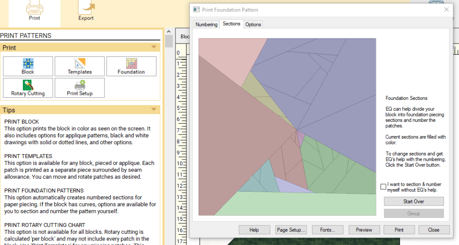Collapse the Tips panel section
This screenshot has width=459, height=245.
(x=154, y=110)
